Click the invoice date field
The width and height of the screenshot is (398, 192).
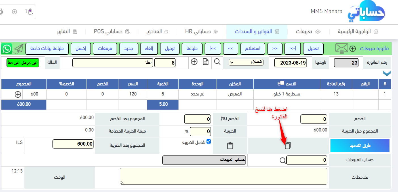point(291,63)
